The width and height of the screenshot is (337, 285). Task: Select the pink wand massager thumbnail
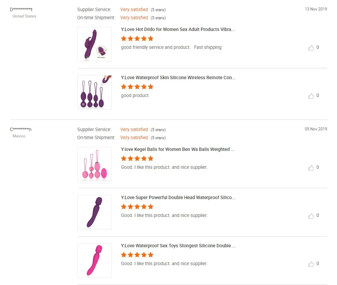tap(95, 260)
